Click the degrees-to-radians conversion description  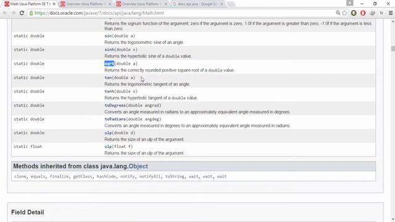pyautogui.click(x=197, y=126)
